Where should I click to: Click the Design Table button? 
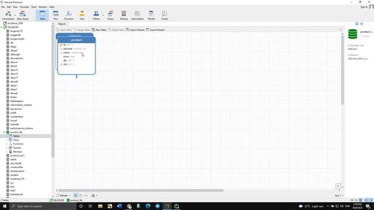[82, 30]
